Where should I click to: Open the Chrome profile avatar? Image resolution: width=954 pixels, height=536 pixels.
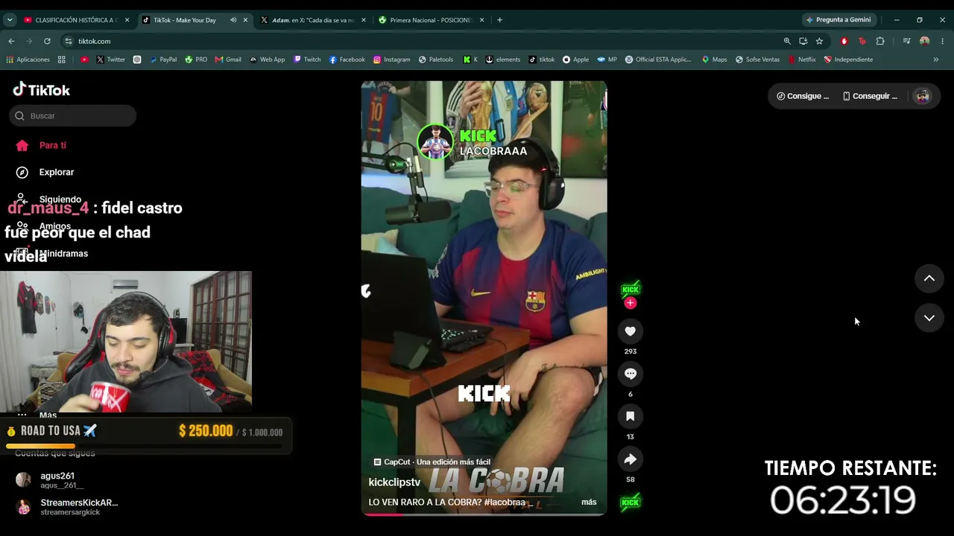pos(925,41)
